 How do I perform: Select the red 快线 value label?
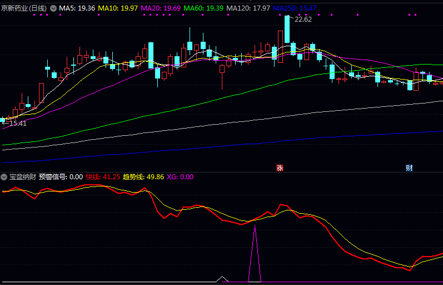[103, 177]
